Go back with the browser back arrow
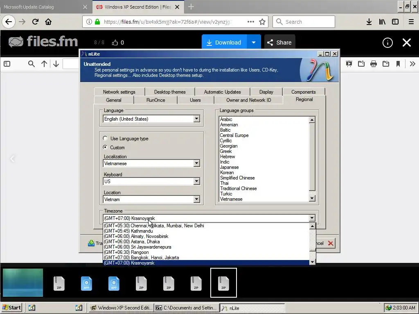Screen dimensions: 419x314 pos(9,22)
